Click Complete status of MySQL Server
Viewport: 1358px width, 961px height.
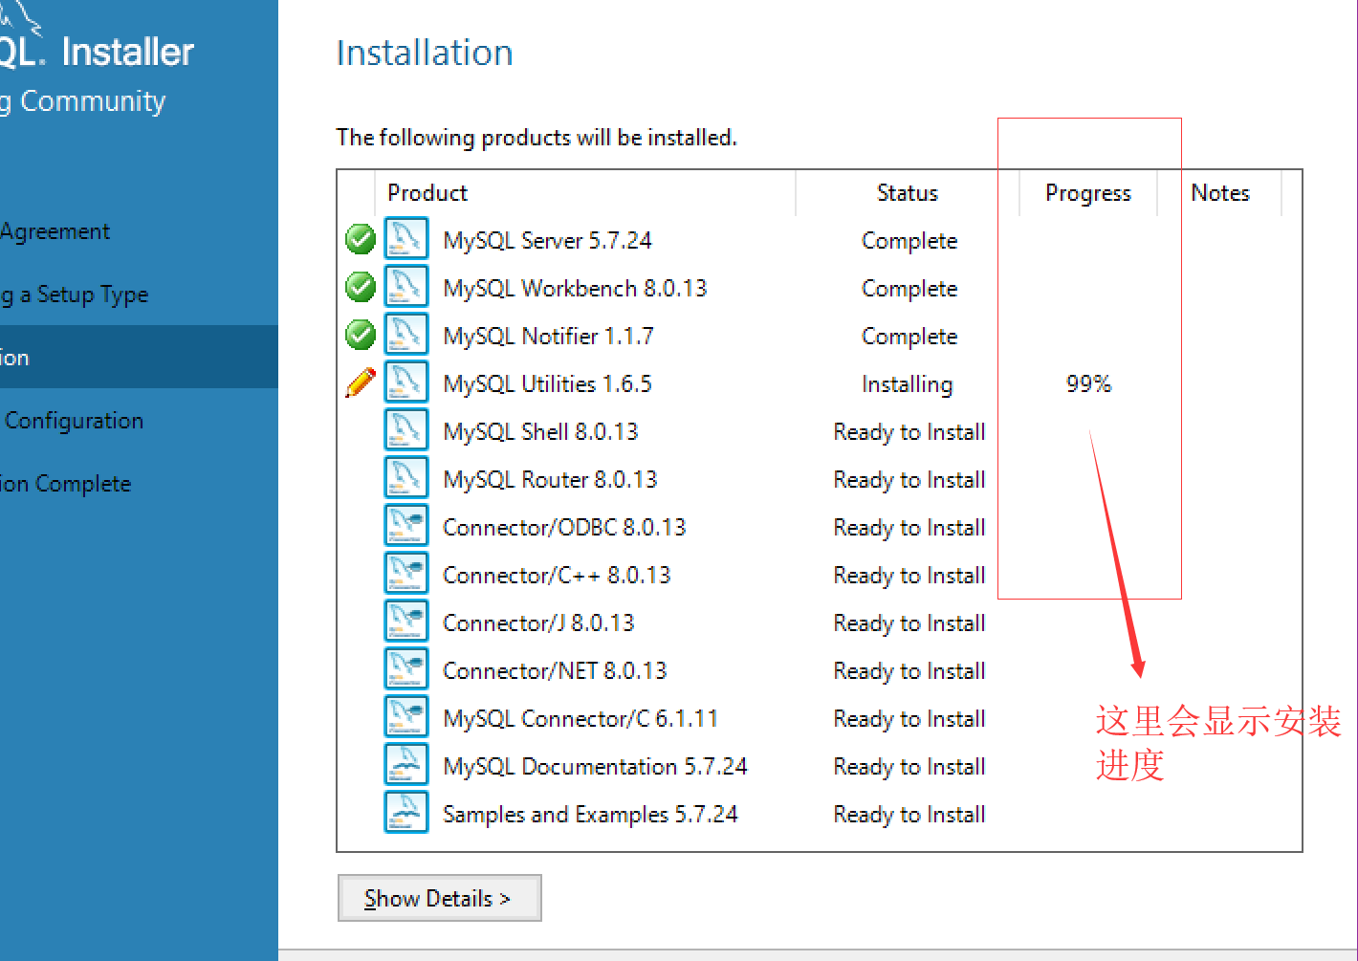pyautogui.click(x=909, y=241)
